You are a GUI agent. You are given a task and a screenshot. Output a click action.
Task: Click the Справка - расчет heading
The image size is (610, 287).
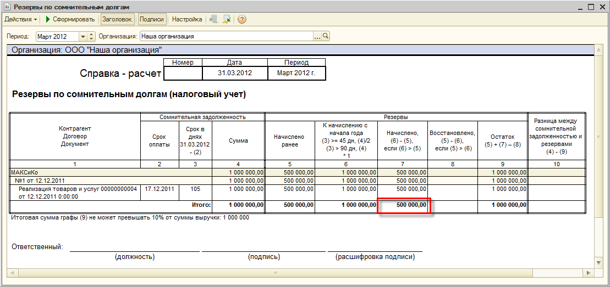120,74
